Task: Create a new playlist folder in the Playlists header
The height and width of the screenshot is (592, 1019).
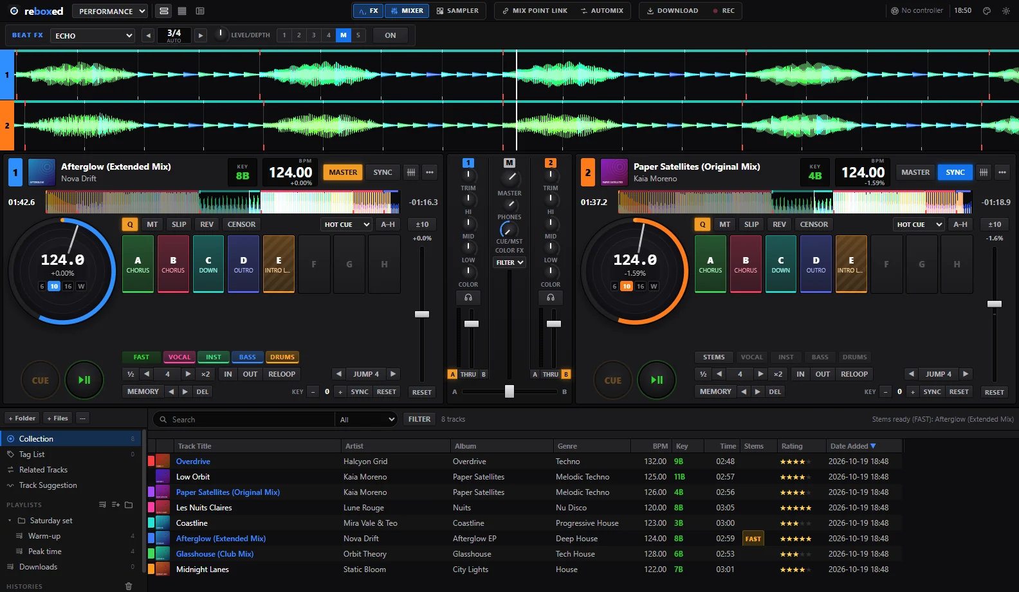Action: click(129, 505)
